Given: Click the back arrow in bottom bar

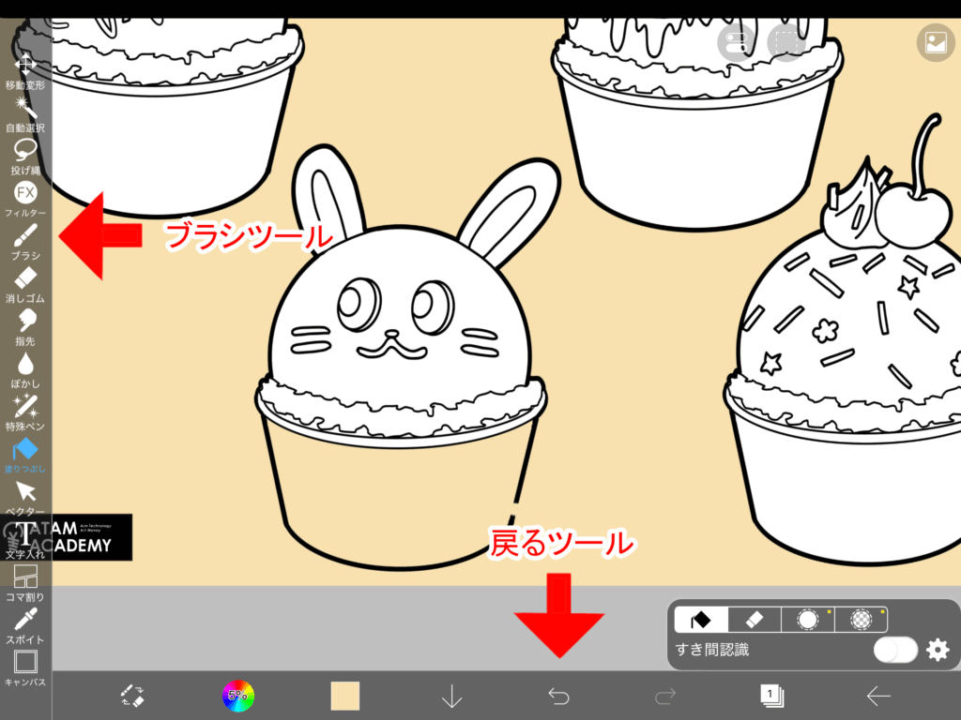Looking at the screenshot, I should [x=878, y=696].
